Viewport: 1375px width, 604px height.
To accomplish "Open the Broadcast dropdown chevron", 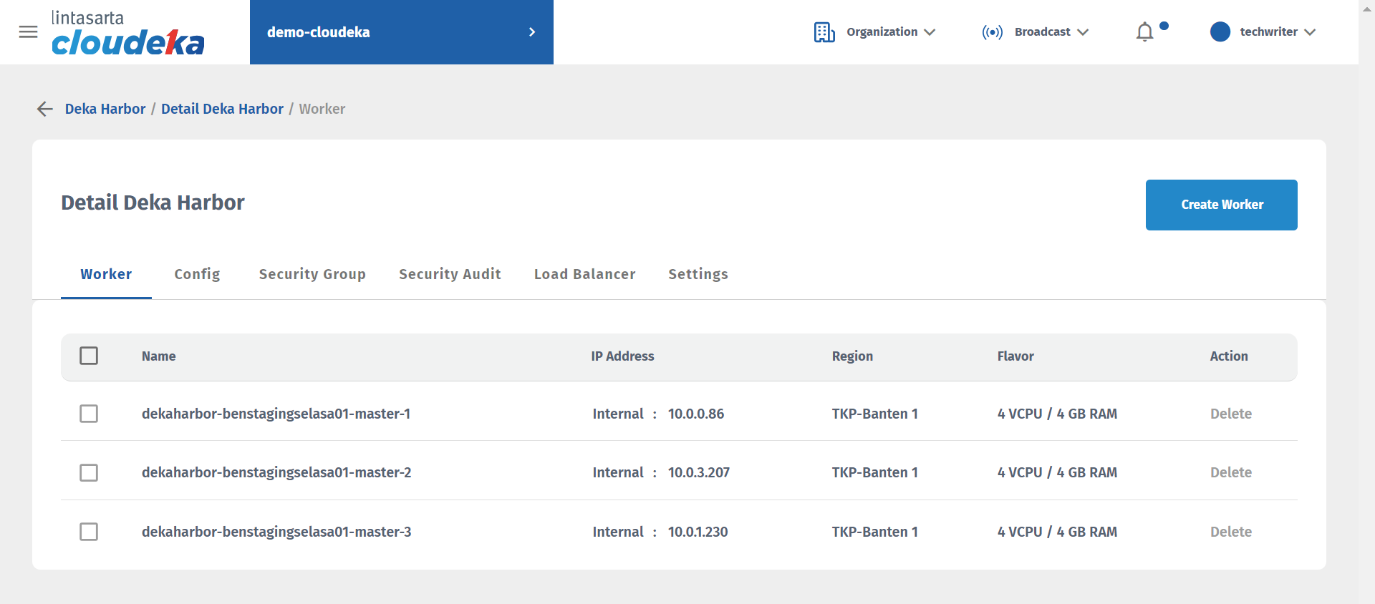I will 1083,32.
